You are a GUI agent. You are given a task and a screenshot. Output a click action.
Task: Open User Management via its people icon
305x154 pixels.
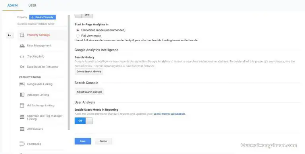pos(22,46)
